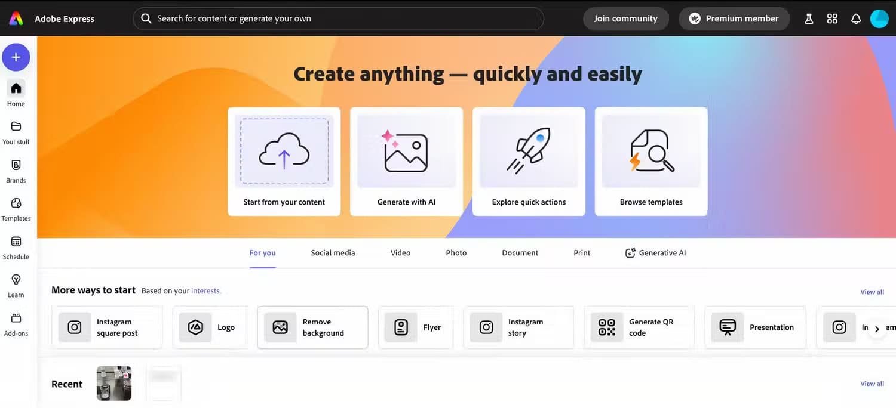Open the apps grid icon

click(x=832, y=18)
